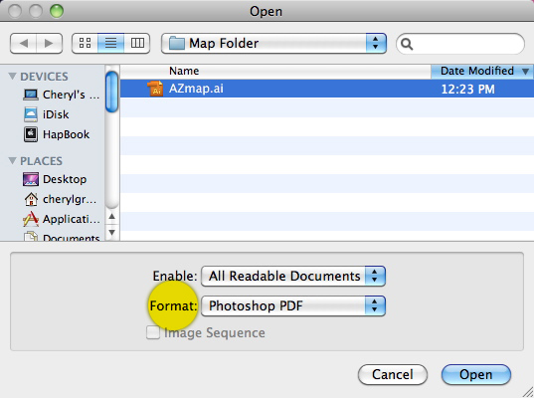
Task: Collapse the DEVICES section triangle
Action: click(12, 76)
